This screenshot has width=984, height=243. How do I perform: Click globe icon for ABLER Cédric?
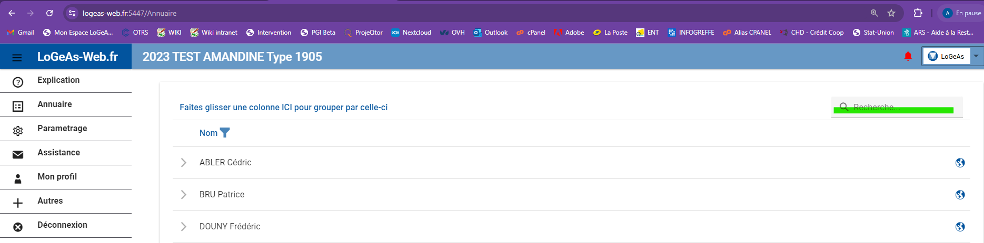coord(960,163)
